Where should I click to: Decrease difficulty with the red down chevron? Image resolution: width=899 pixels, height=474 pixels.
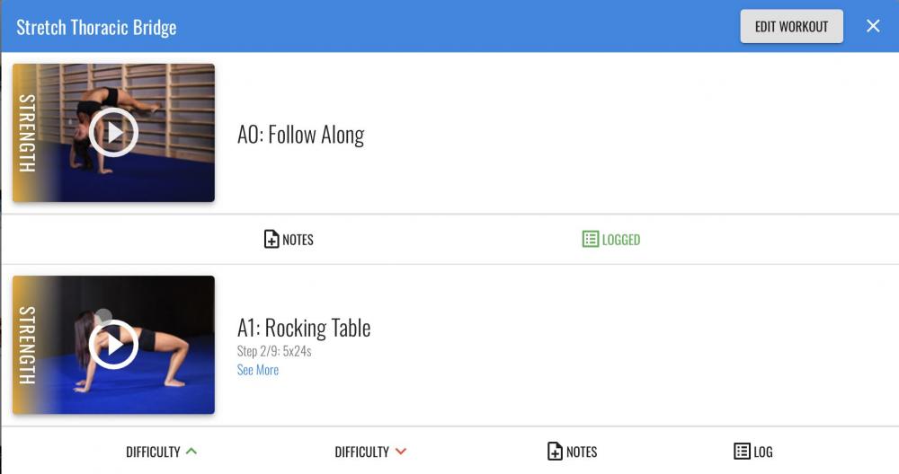coord(401,452)
